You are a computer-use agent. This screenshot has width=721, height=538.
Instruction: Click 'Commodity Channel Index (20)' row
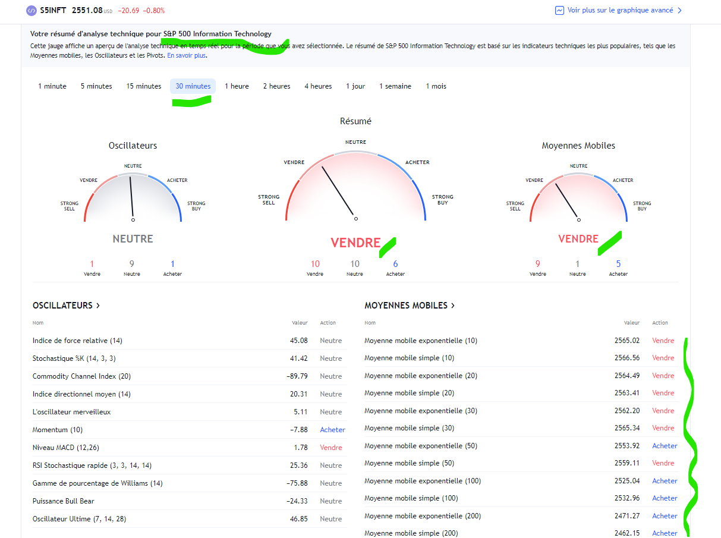(x=190, y=376)
